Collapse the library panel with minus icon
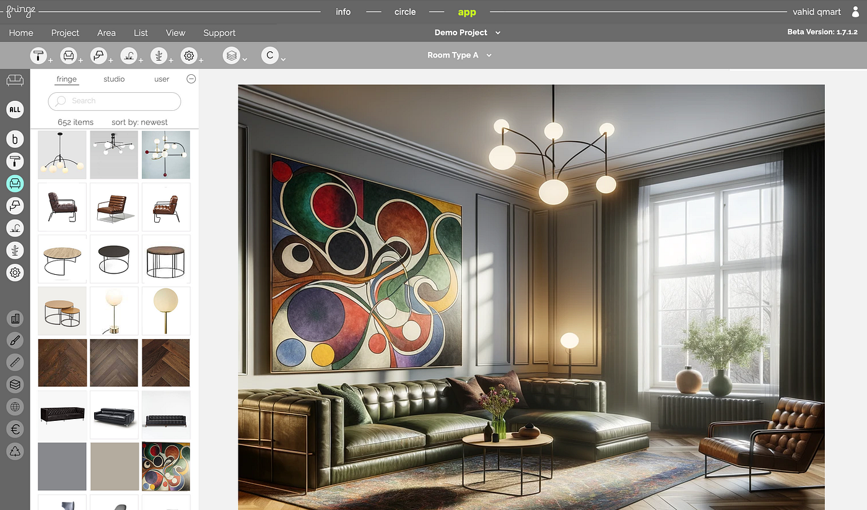The height and width of the screenshot is (510, 867). click(191, 79)
